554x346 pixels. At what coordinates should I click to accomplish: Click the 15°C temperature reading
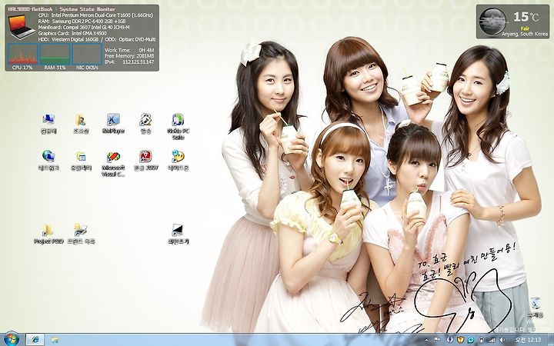point(526,17)
